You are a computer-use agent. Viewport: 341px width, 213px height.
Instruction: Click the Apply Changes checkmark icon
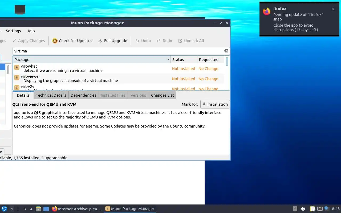(14, 41)
